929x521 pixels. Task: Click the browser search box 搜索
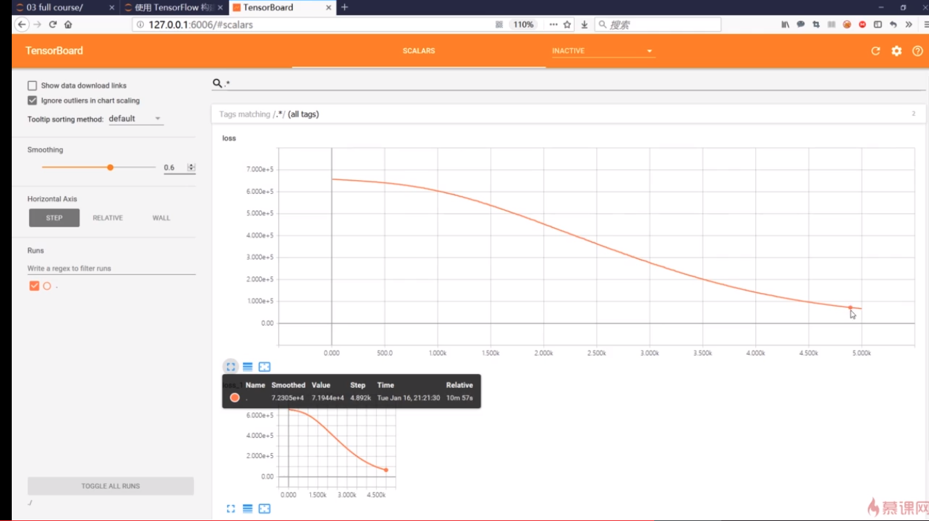point(658,24)
